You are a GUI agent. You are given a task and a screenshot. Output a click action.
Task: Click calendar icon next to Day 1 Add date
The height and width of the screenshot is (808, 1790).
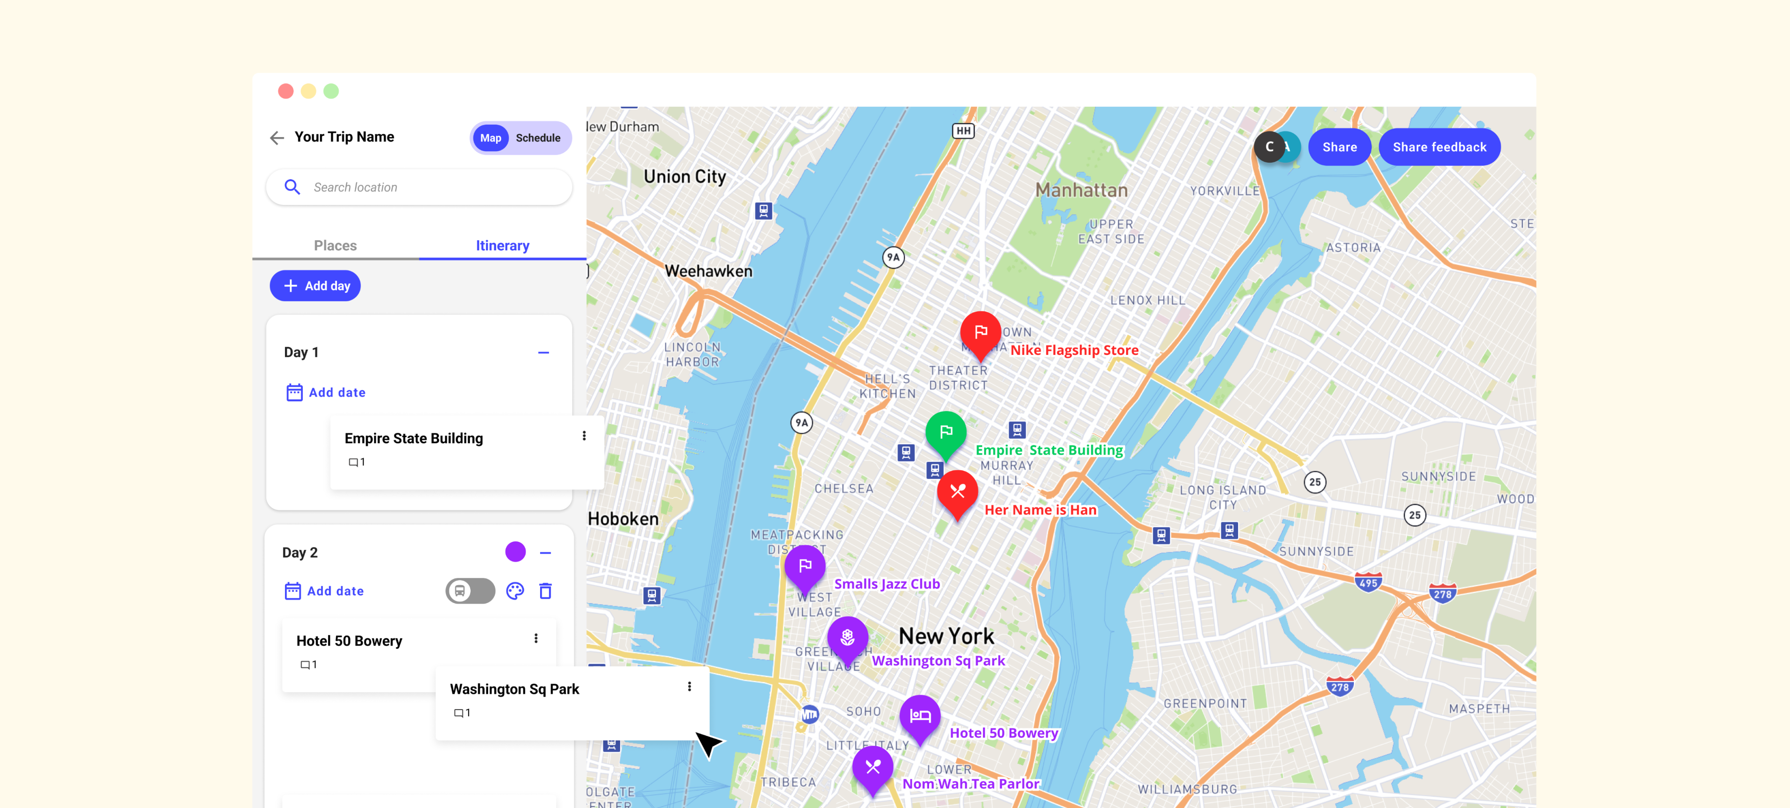coord(294,392)
